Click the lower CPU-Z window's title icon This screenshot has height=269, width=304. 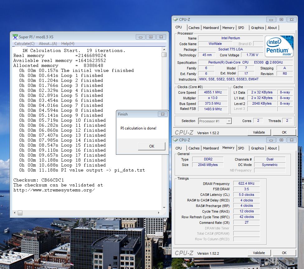[175, 140]
